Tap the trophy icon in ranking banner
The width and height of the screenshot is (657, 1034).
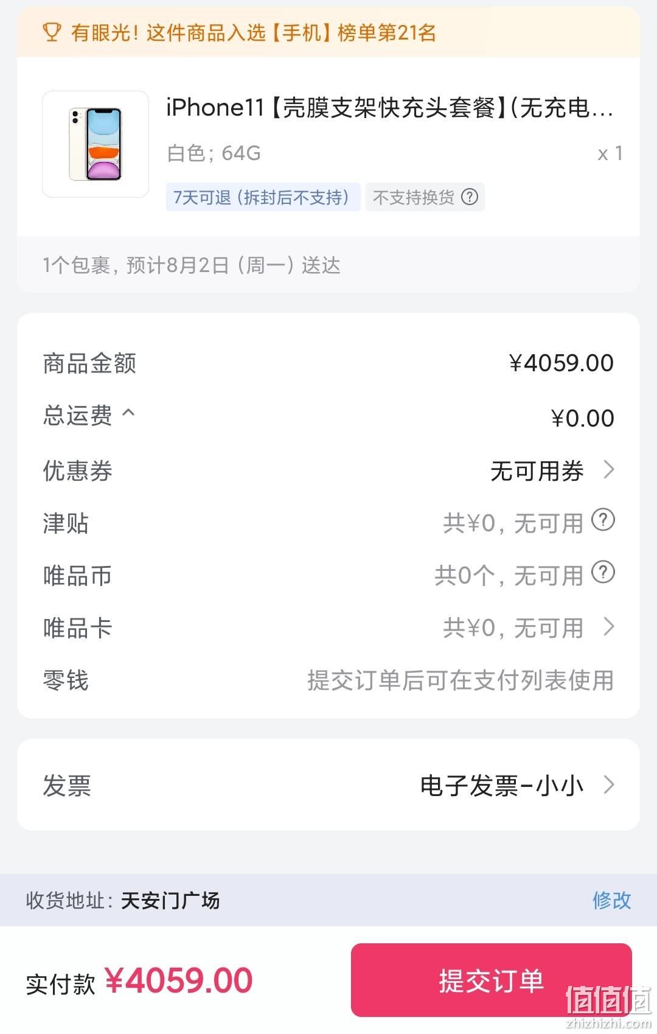coord(52,32)
